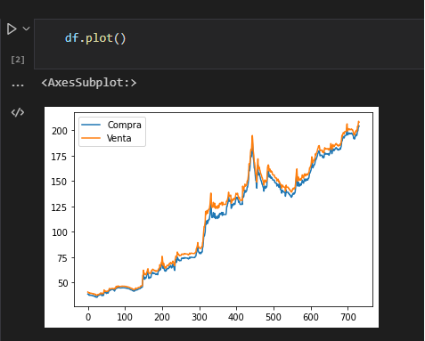Change output presentation via </> icon
The image size is (425, 341).
click(18, 112)
